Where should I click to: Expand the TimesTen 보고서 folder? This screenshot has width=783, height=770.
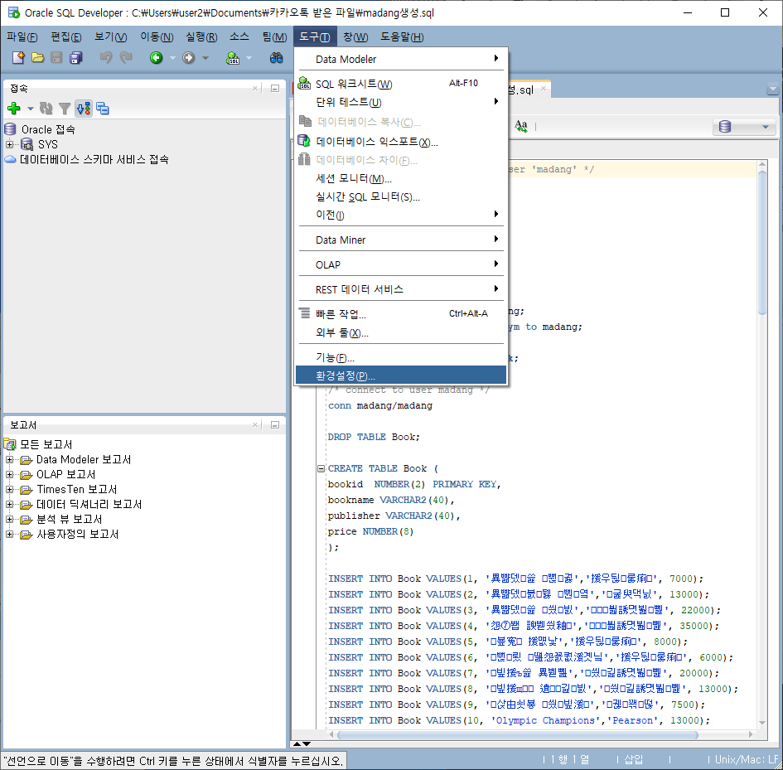tap(9, 489)
